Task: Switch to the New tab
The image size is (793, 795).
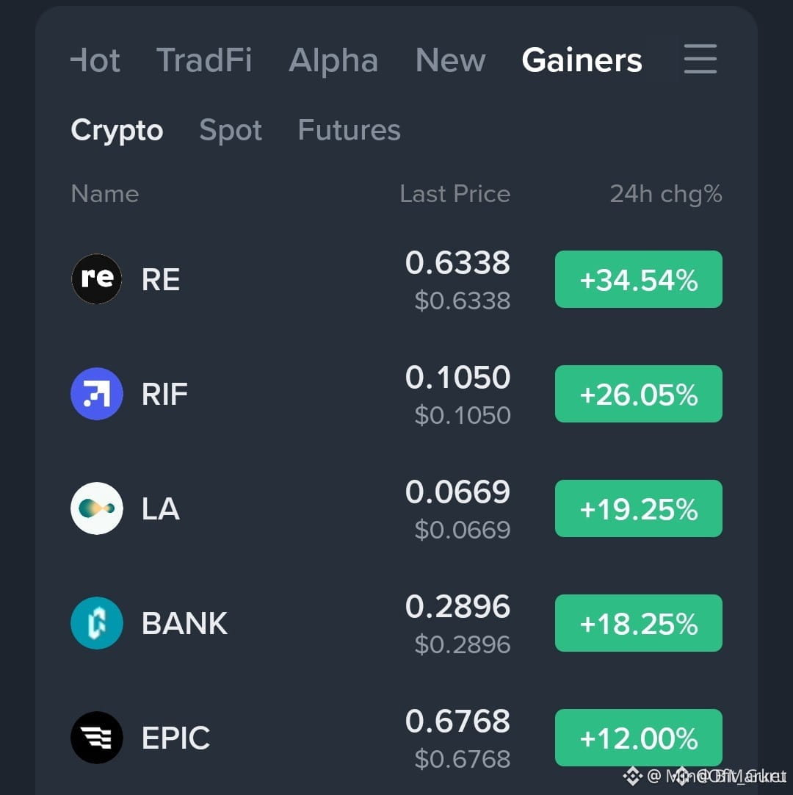Action: coord(450,60)
